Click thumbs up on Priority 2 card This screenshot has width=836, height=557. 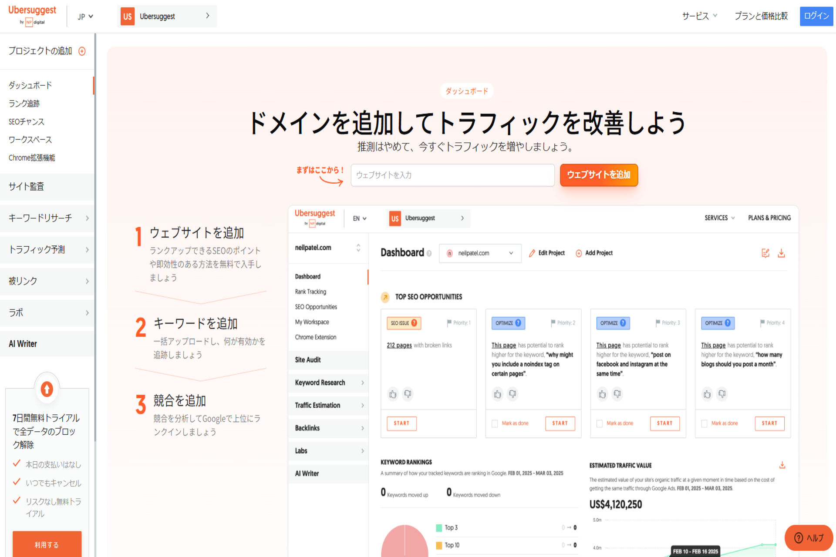click(498, 394)
